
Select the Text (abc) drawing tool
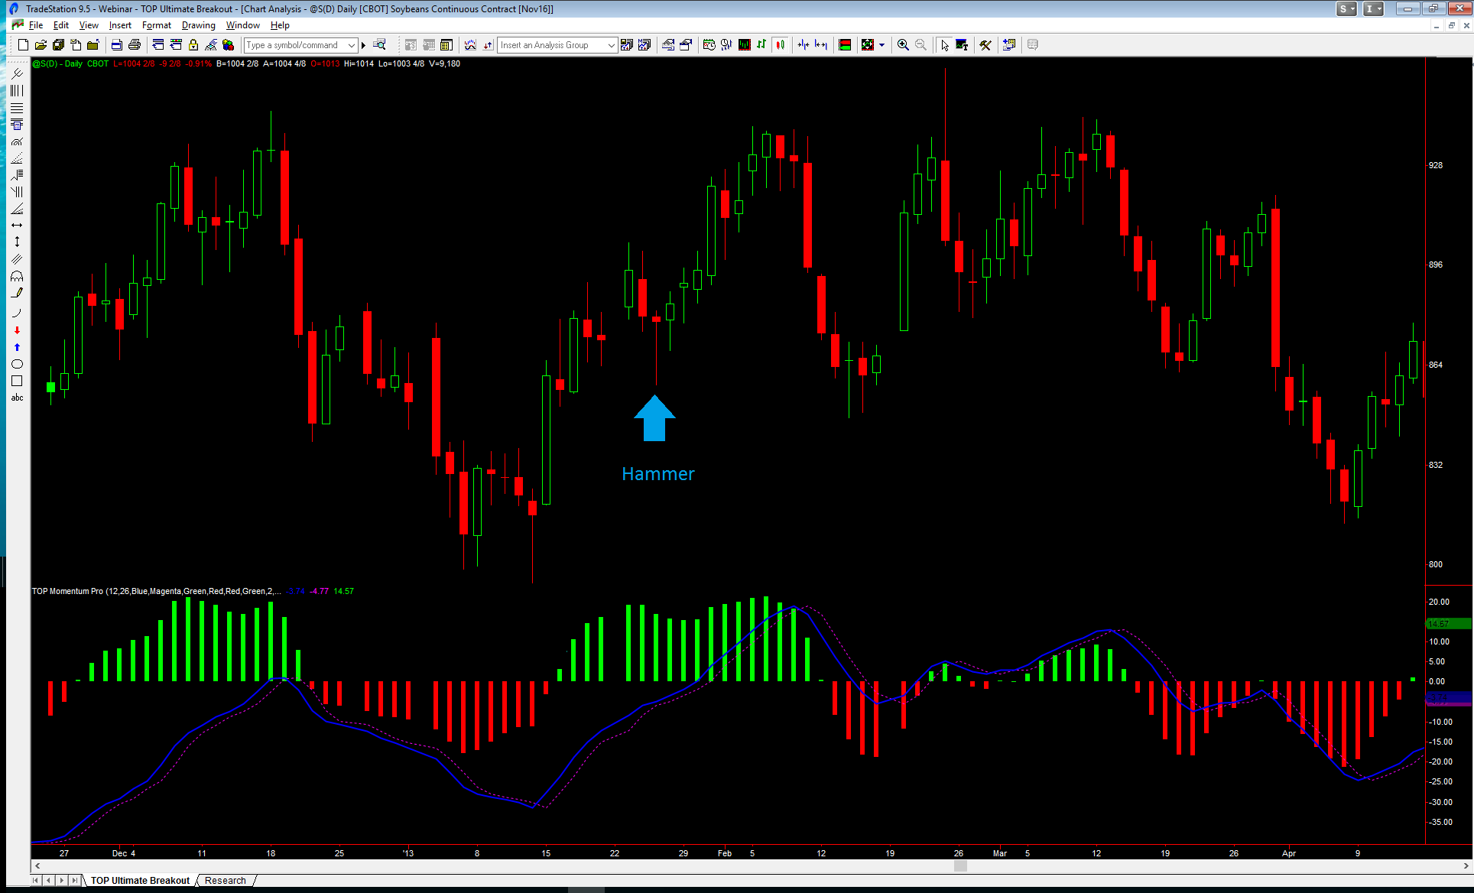click(17, 398)
